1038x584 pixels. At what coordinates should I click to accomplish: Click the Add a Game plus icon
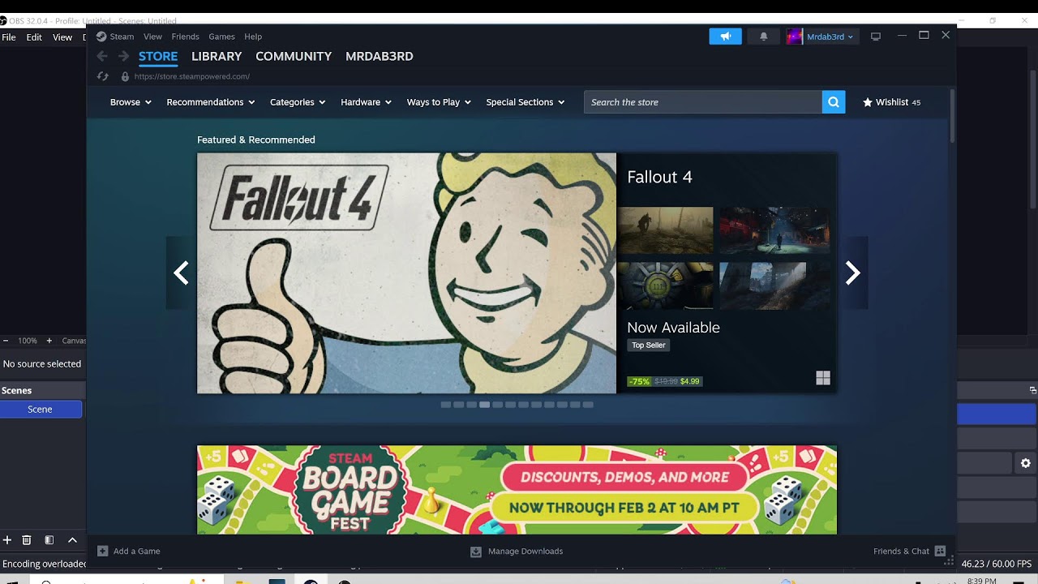coord(102,551)
